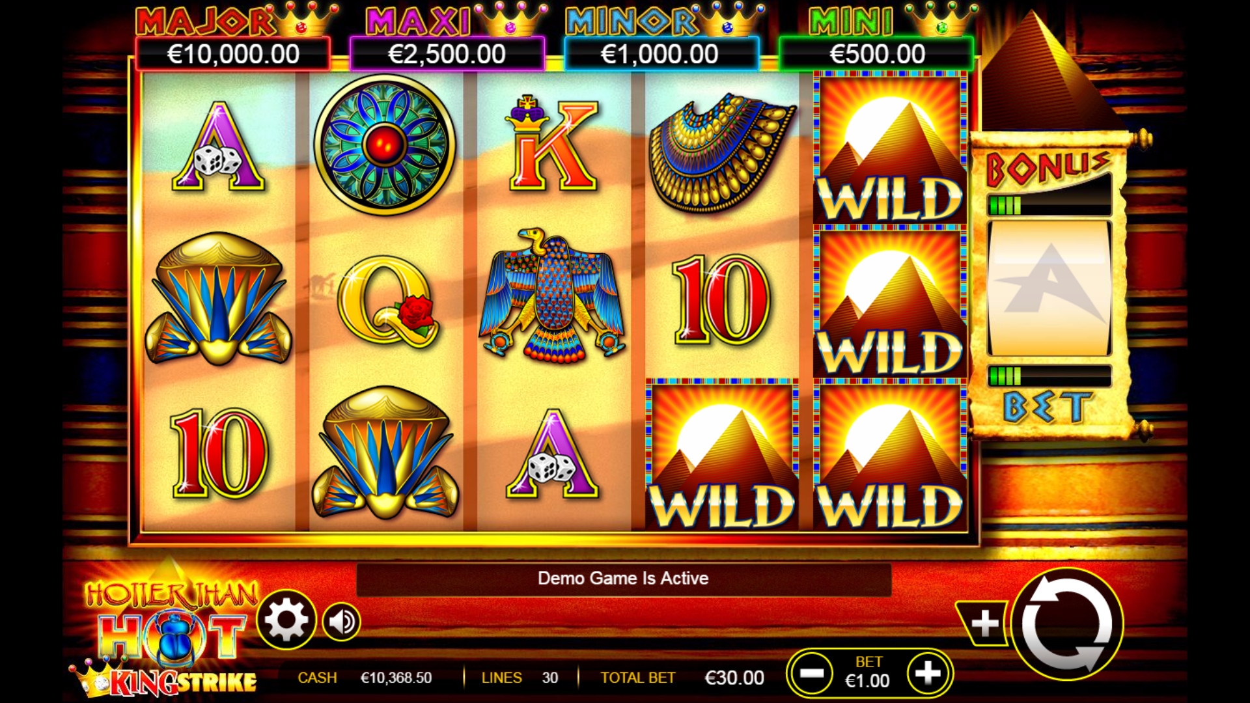Spin the reels with circular arrow button
Screen dimensions: 1250x703
[1066, 624]
